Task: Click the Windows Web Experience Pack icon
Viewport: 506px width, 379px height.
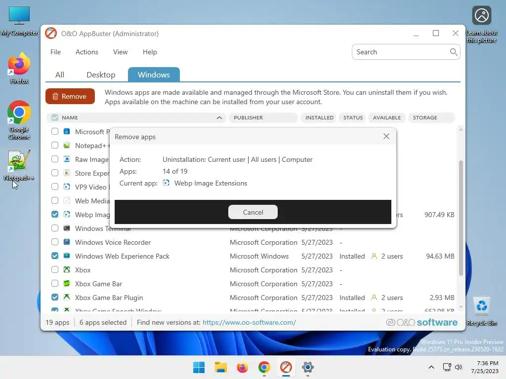Action: [67, 256]
